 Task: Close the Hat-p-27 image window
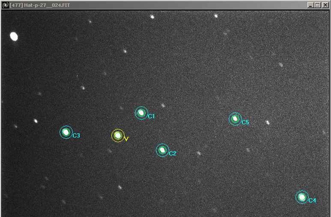click(x=325, y=5)
